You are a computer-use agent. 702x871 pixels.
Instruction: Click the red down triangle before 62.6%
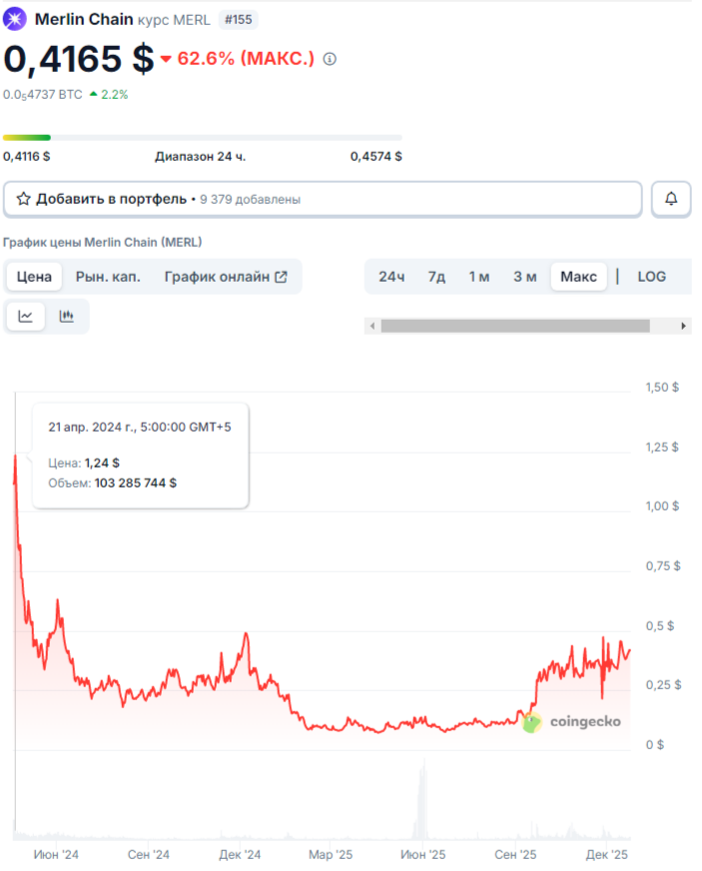tap(166, 59)
